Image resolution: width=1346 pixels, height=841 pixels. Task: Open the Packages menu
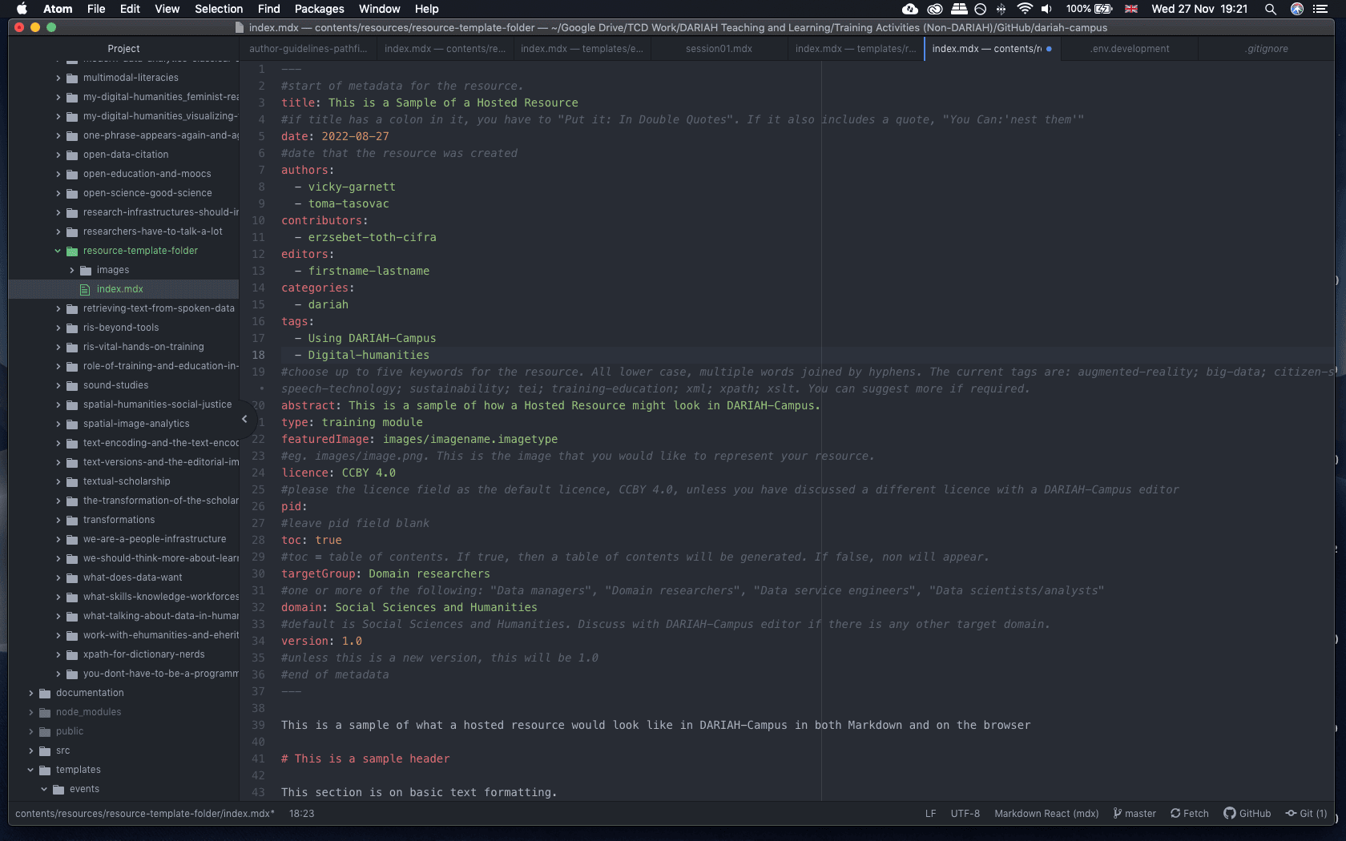[x=319, y=9]
